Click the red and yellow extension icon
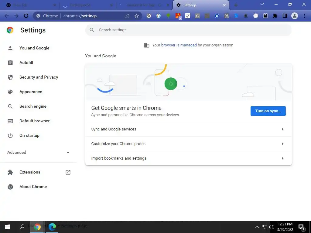 click(178, 16)
